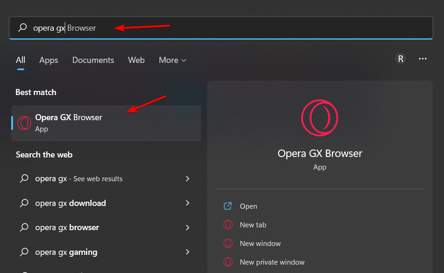
Task: Click the 'Opera GX Browser' title in details pane
Action: click(320, 153)
